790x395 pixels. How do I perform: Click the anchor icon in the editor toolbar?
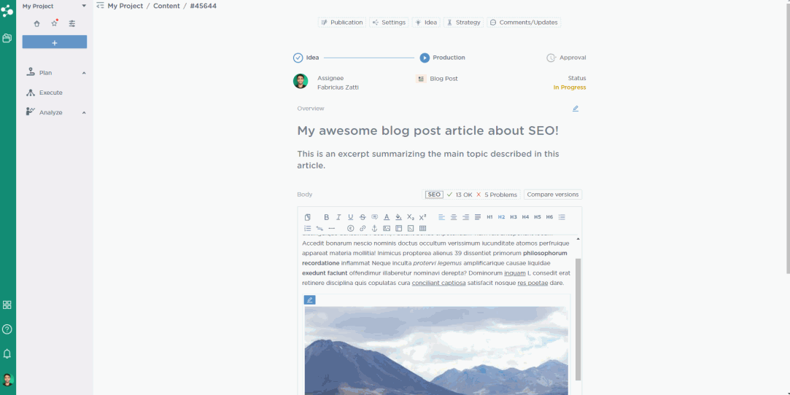[374, 228]
